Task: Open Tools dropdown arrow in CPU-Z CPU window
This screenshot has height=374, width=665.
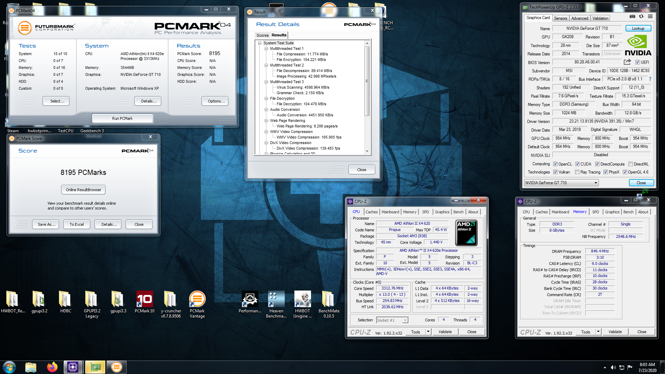Action: tap(428, 332)
